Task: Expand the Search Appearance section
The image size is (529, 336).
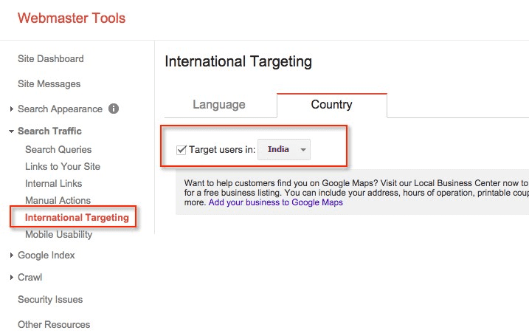Action: click(59, 109)
